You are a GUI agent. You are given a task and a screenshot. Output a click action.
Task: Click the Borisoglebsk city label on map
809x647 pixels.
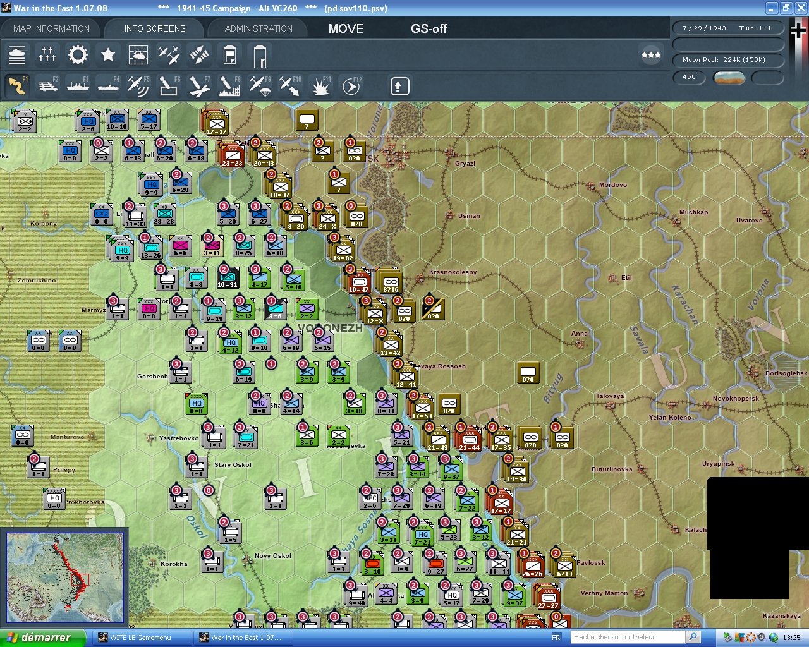(x=786, y=373)
